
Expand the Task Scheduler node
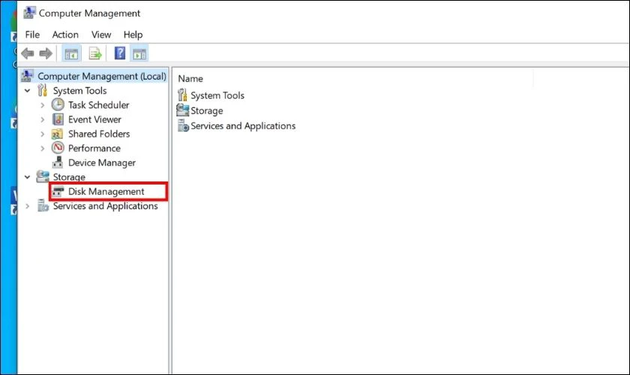point(43,105)
